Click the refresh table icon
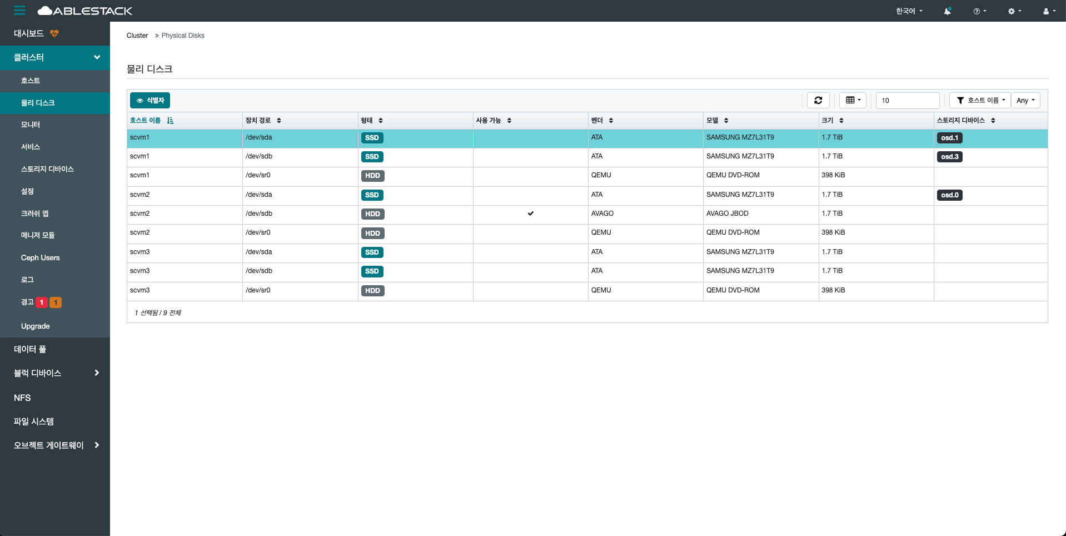This screenshot has width=1066, height=536. coord(818,101)
